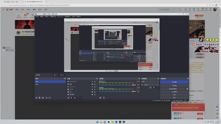Viewport: 221px width, 124px height.
Task: Hide the 亲家零食 source via eye icon
Action: point(92,95)
